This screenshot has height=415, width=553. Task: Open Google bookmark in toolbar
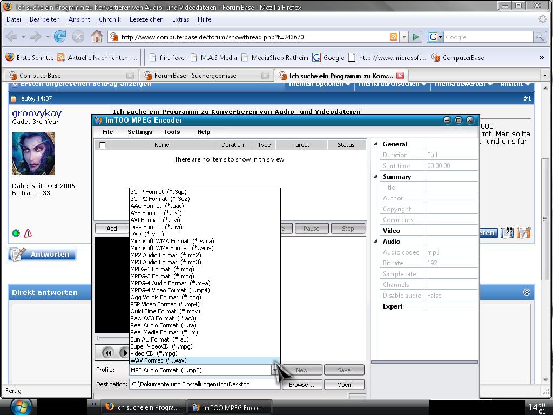[328, 57]
